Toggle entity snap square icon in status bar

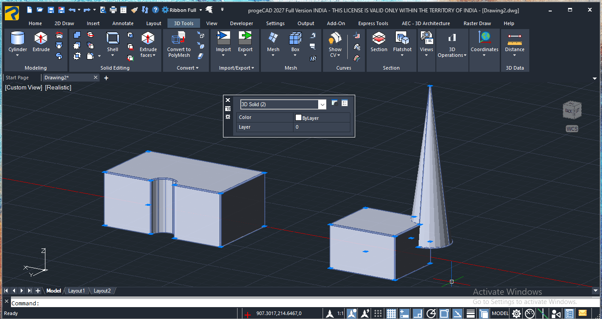[x=445, y=314]
